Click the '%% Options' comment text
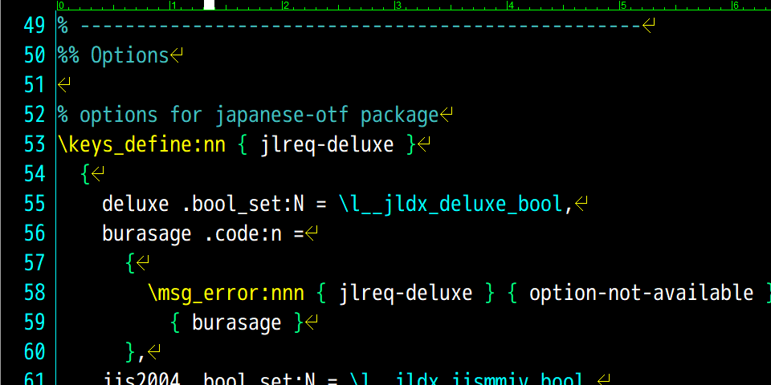 pyautogui.click(x=113, y=55)
